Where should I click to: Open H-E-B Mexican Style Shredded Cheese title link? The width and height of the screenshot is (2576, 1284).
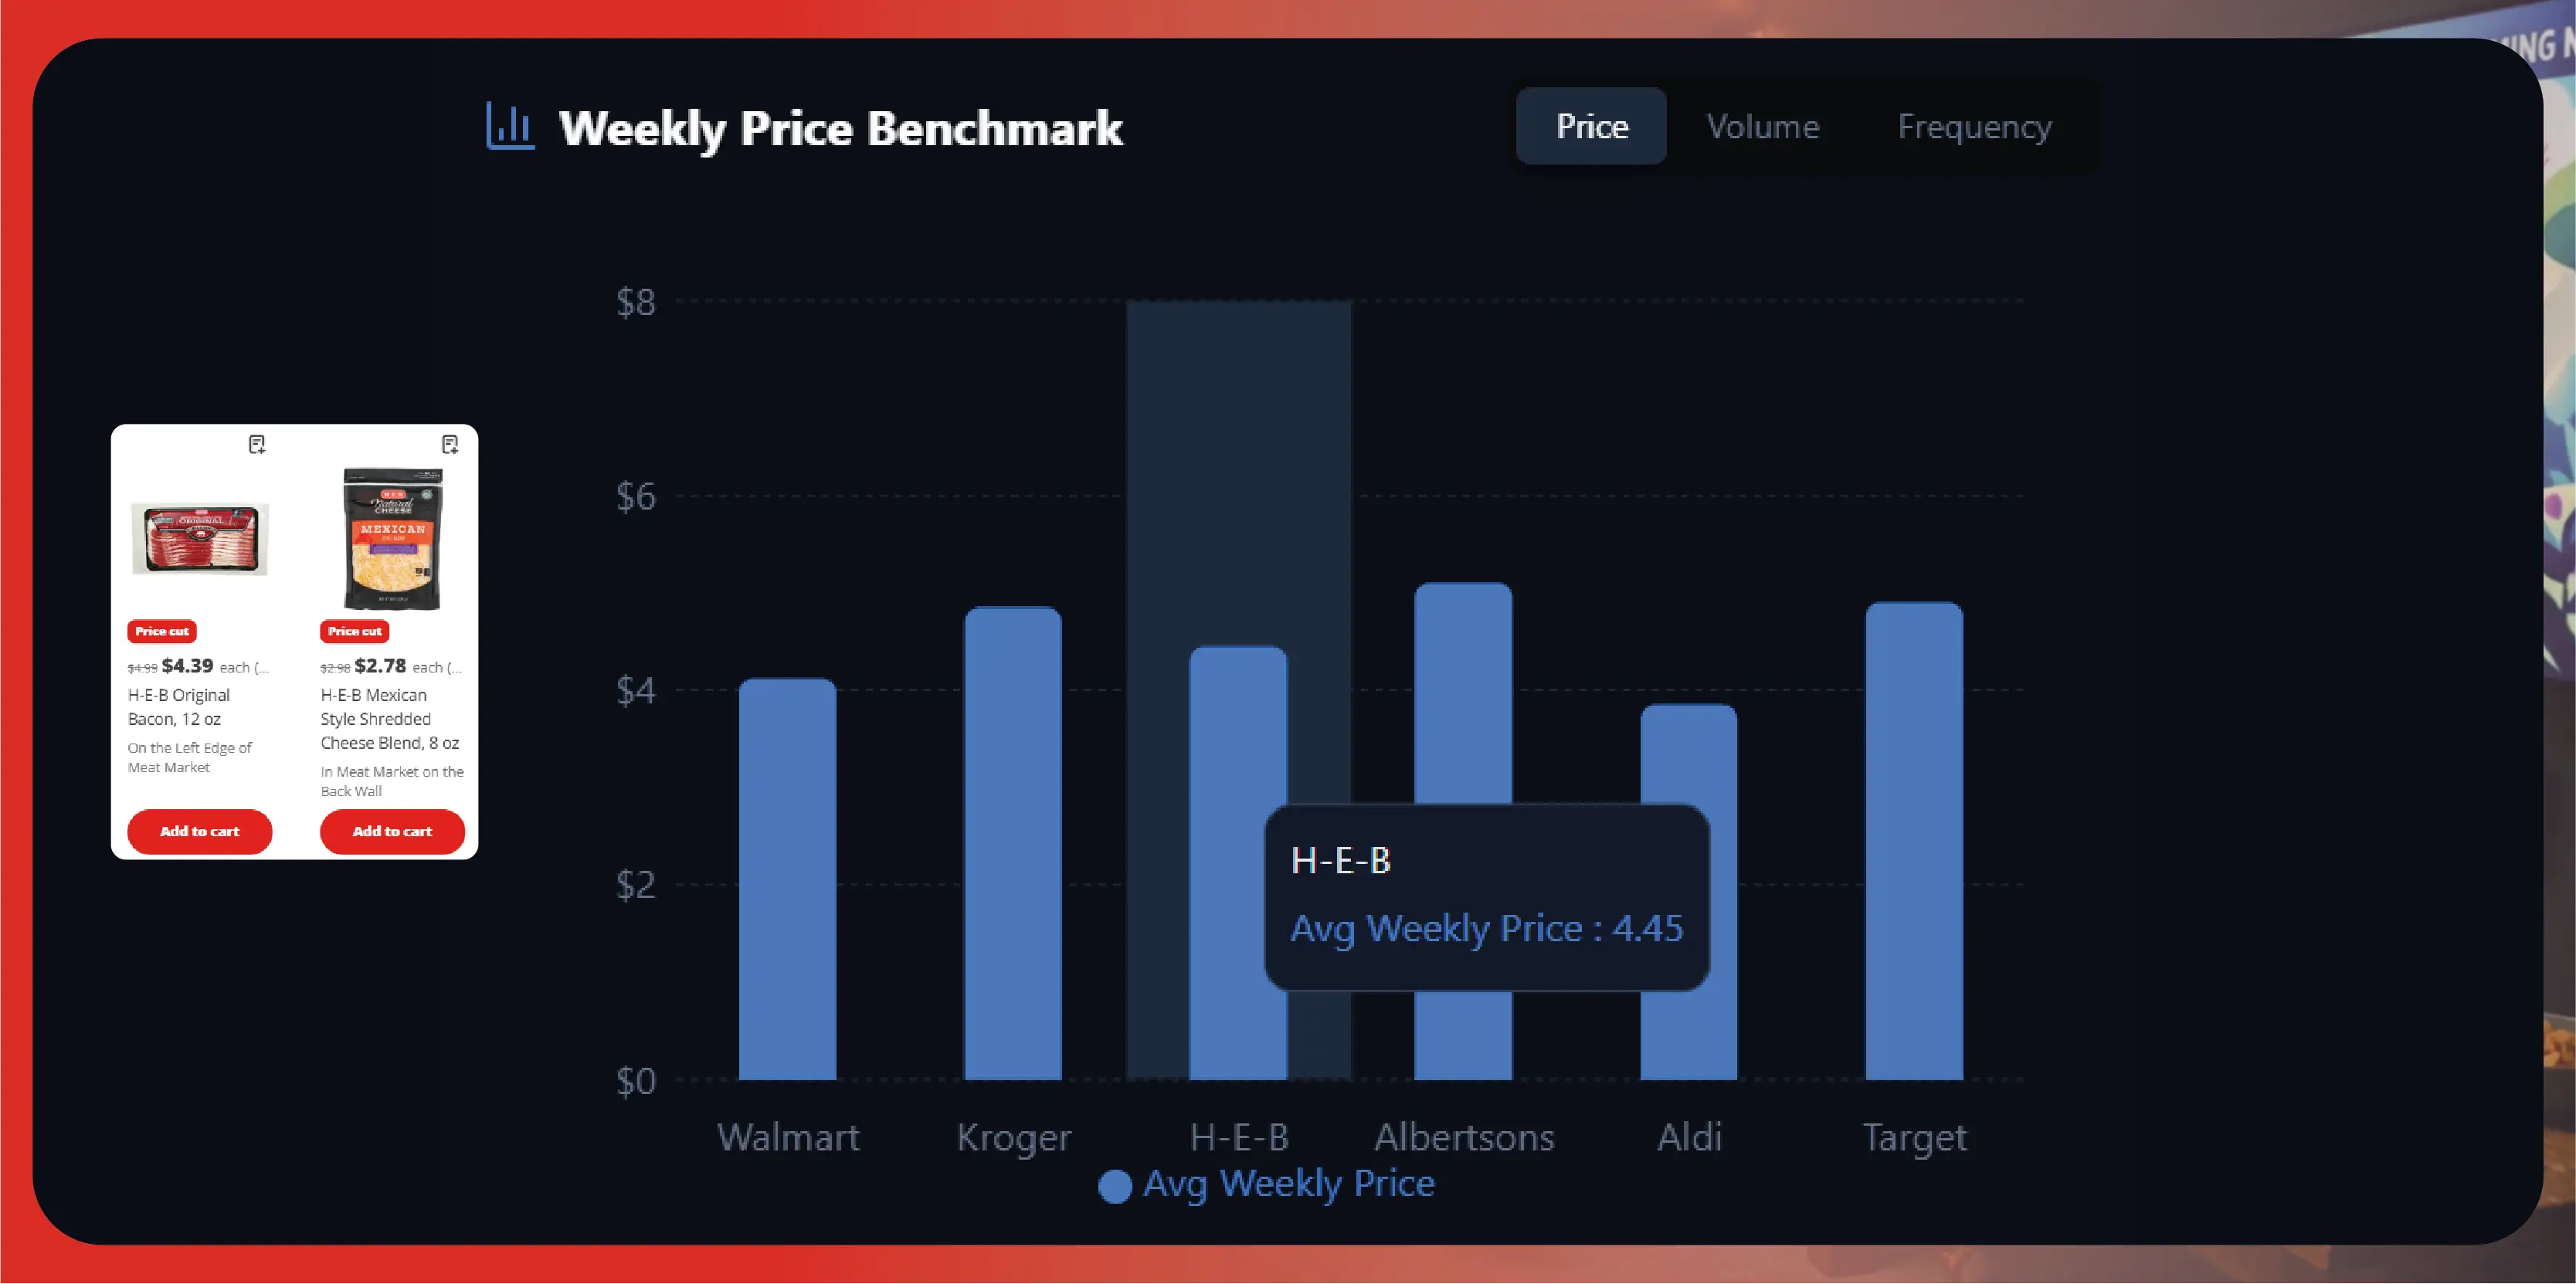(x=389, y=719)
